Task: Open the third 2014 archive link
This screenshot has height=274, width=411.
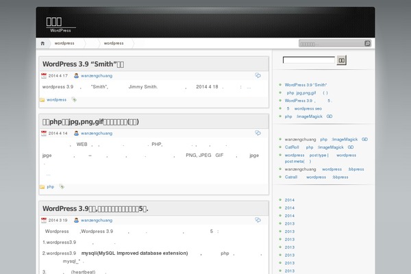Action: point(290,216)
